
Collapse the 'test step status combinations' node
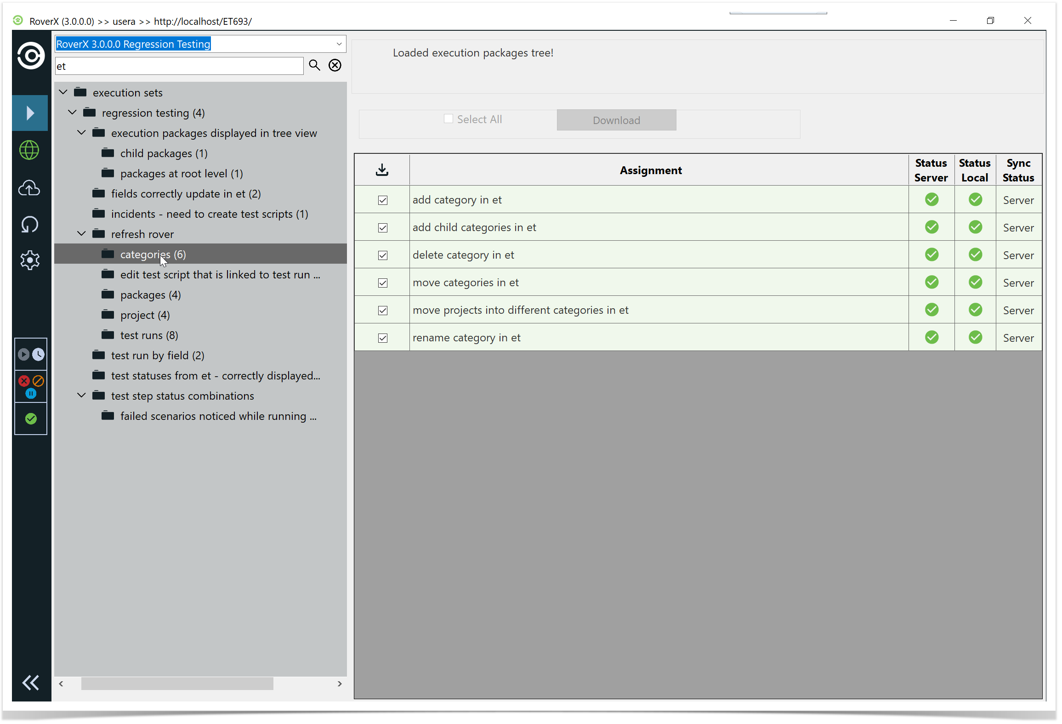82,396
